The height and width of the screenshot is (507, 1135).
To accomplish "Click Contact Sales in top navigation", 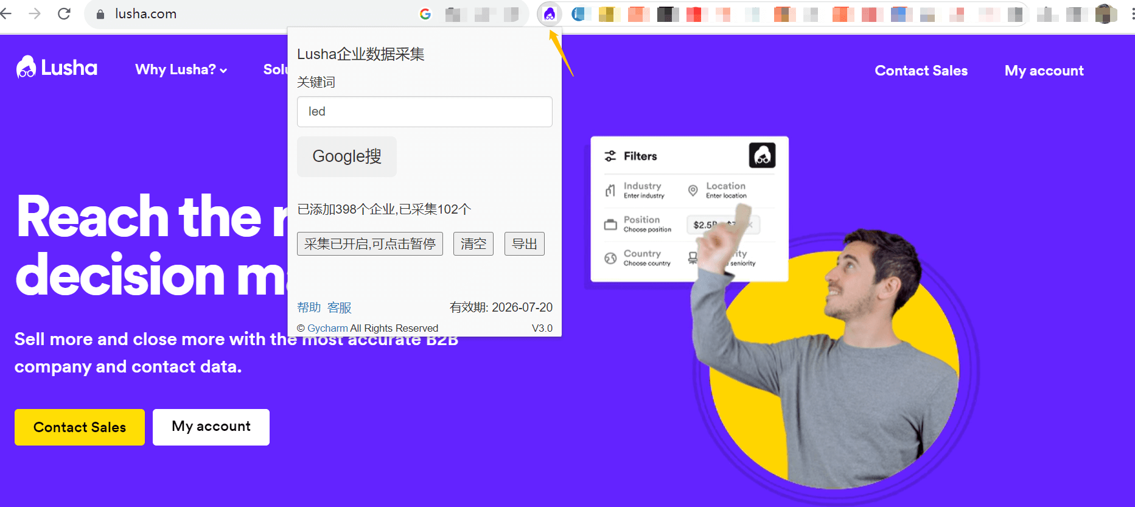I will (x=921, y=71).
